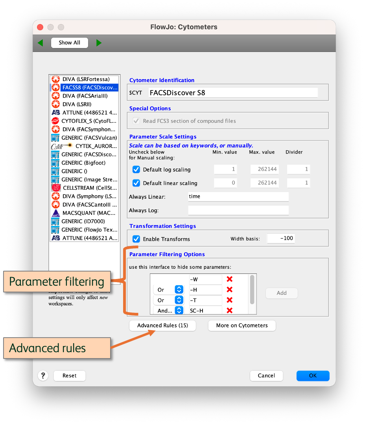Click the filter list vertical scrollbar
This screenshot has width=365, height=425.
click(252, 289)
